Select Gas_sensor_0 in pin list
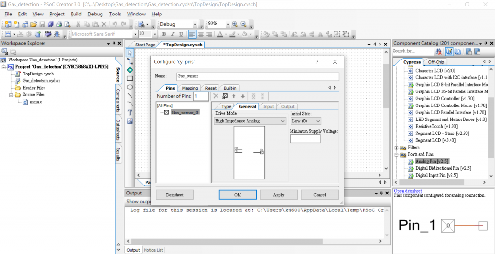495x254 pixels. pyautogui.click(x=185, y=112)
